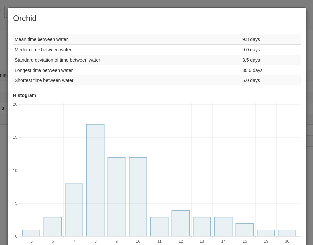Click the histogram bar for 14 days
Screen dimensions: 313x245
(223, 227)
